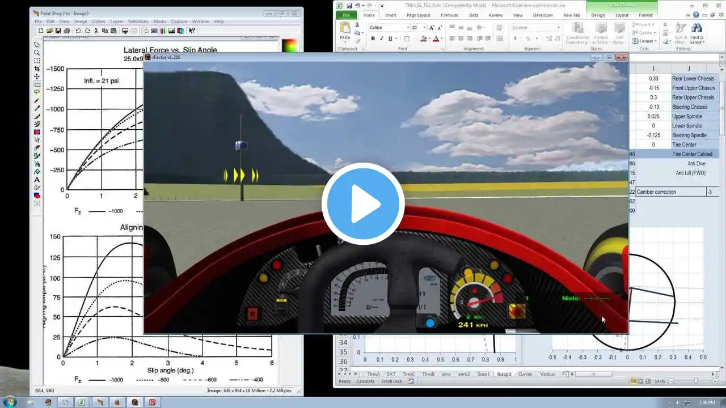
Task: Click the Save disk icon in Paint Shop Pro
Action: coord(58,31)
